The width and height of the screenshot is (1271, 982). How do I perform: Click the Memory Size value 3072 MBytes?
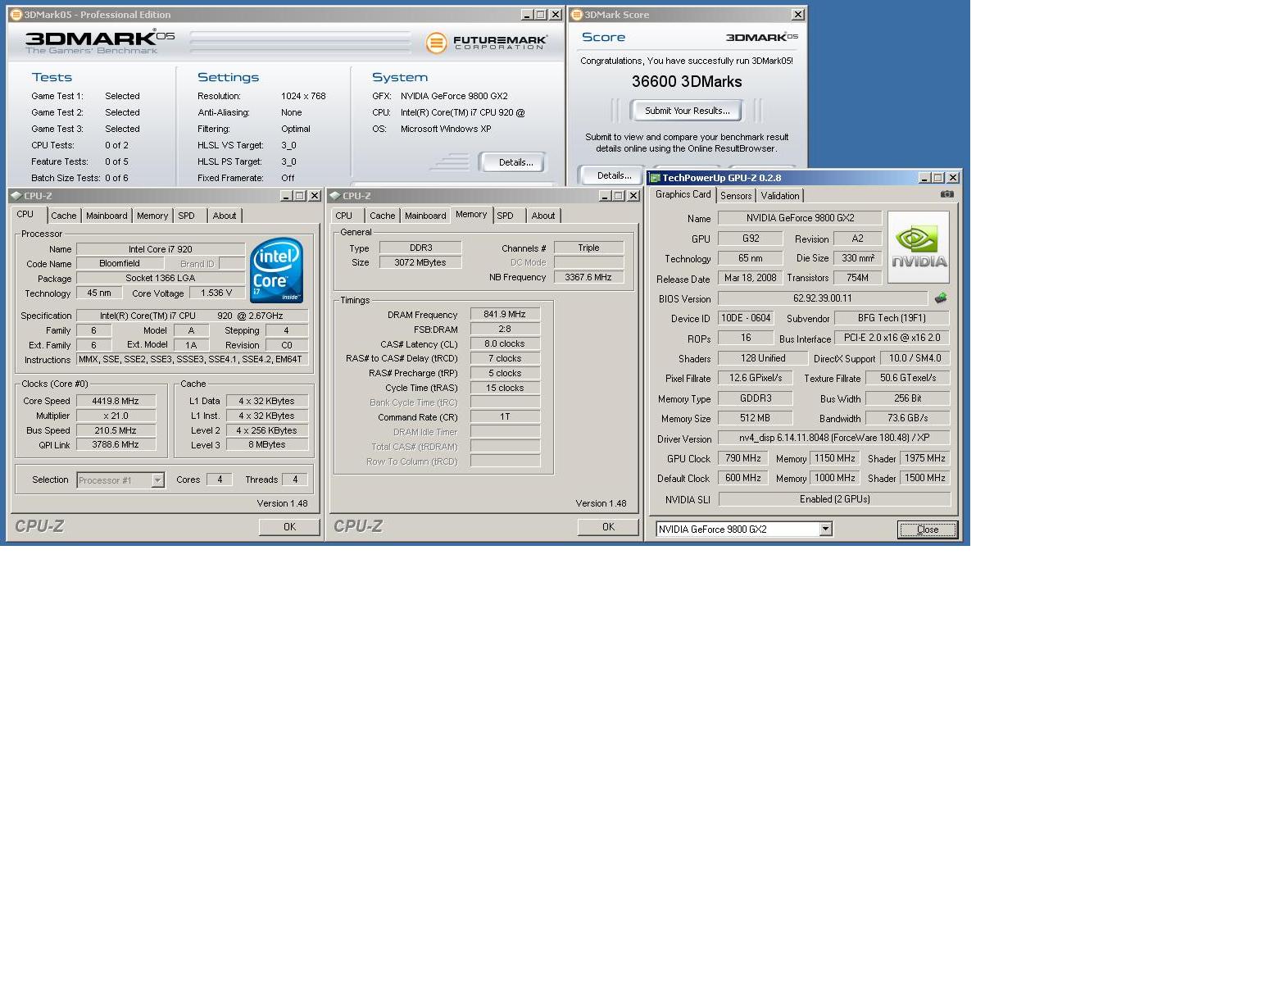click(x=420, y=262)
